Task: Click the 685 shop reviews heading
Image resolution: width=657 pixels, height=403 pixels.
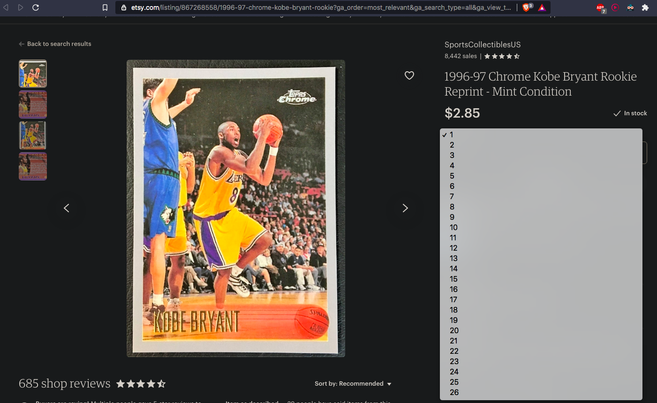Action: pos(65,383)
